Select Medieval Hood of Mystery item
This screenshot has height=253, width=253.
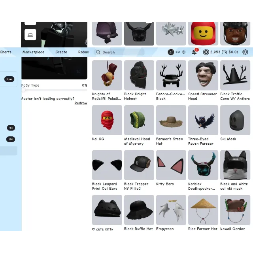click(x=139, y=120)
